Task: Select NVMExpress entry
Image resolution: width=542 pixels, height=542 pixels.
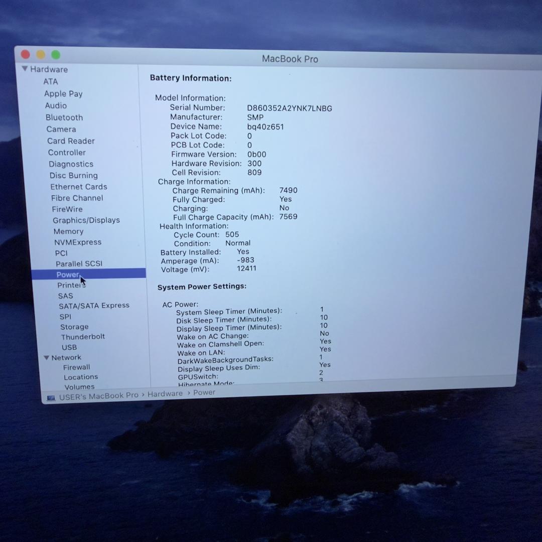Action: (78, 242)
